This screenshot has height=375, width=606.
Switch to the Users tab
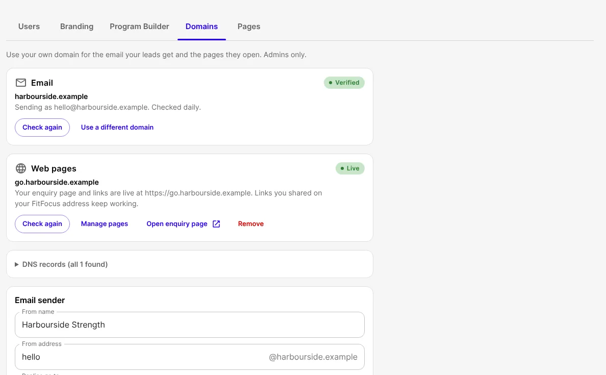[x=29, y=27]
